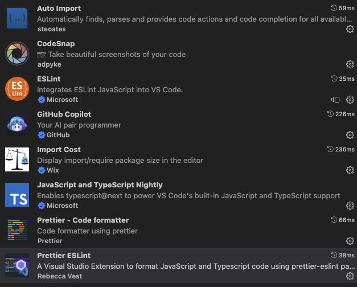This screenshot has height=287, width=357.
Task: Open GitHub Copilot manage gear menu
Action: tap(350, 135)
